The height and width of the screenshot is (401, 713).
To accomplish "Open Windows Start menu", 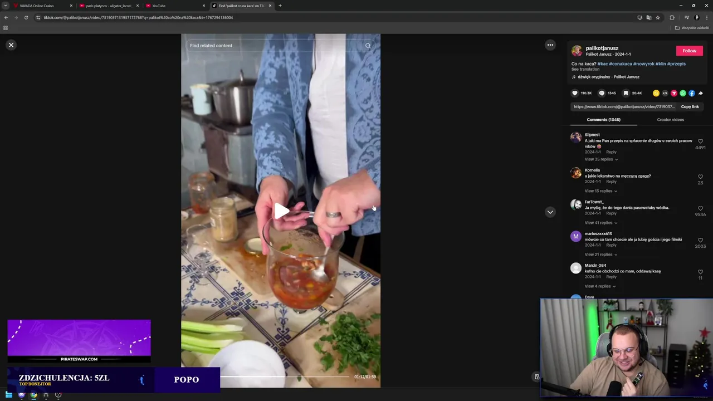I will click(x=9, y=395).
